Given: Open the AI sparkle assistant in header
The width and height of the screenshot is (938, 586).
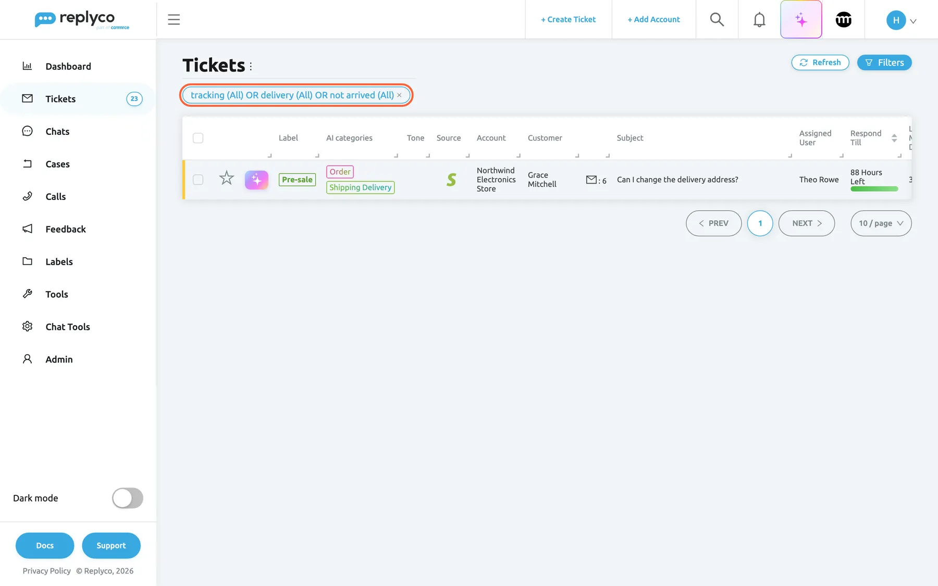Looking at the screenshot, I should click(801, 20).
